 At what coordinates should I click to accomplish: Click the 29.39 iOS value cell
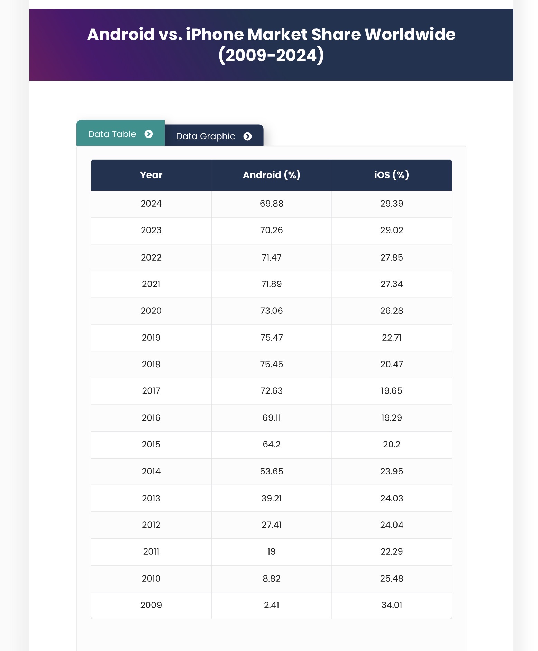point(392,204)
